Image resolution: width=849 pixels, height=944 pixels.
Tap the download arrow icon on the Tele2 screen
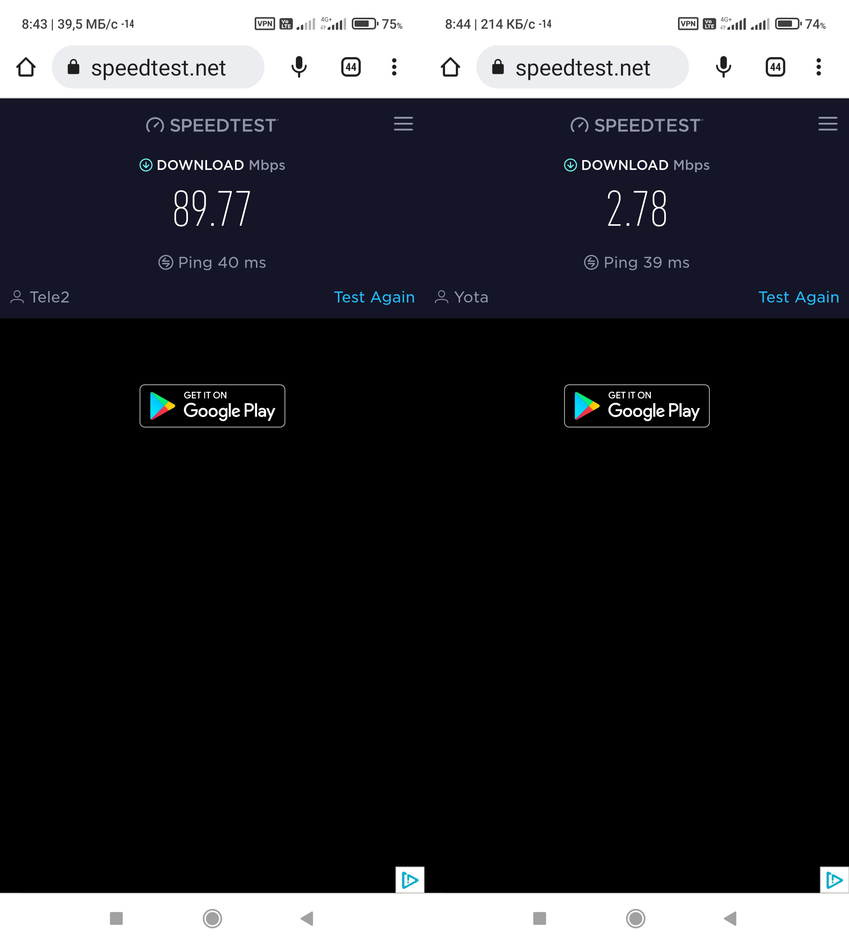coord(146,165)
